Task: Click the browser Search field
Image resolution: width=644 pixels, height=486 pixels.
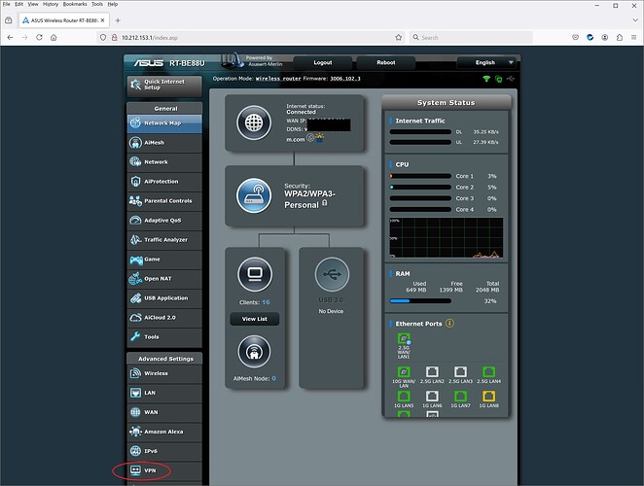Action: point(471,37)
